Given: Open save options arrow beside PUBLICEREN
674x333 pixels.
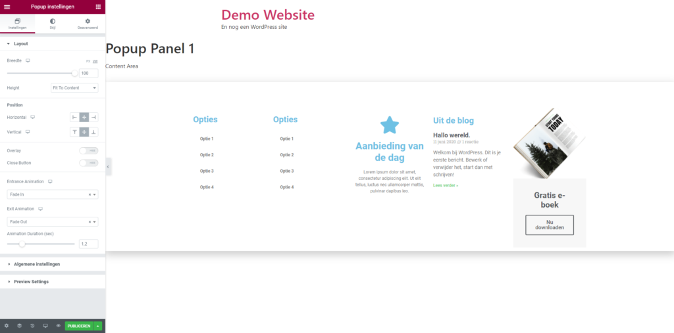Looking at the screenshot, I should [97, 326].
